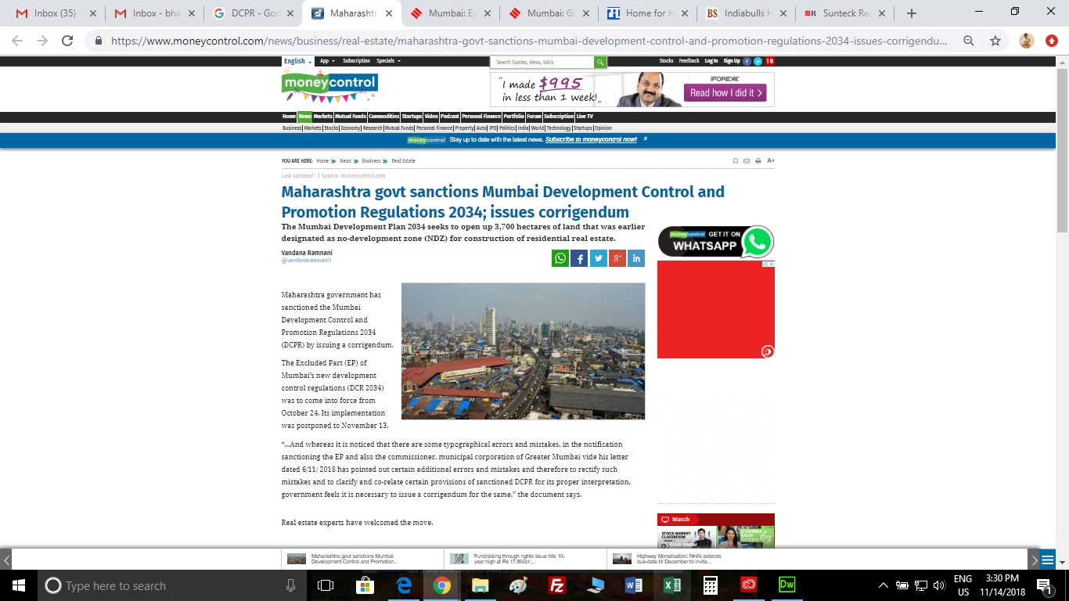Open a new browser tab
Image resolution: width=1069 pixels, height=601 pixels.
[x=911, y=13]
